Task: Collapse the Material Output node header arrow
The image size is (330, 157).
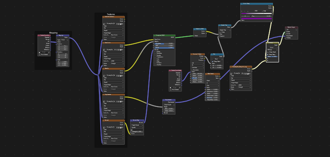Action: coord(286,28)
